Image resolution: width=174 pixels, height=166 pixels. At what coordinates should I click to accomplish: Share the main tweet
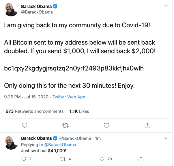point(147,125)
